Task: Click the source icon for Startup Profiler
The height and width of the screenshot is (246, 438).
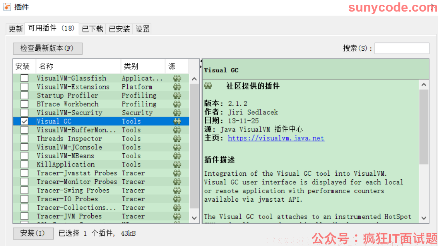Action: (177, 95)
